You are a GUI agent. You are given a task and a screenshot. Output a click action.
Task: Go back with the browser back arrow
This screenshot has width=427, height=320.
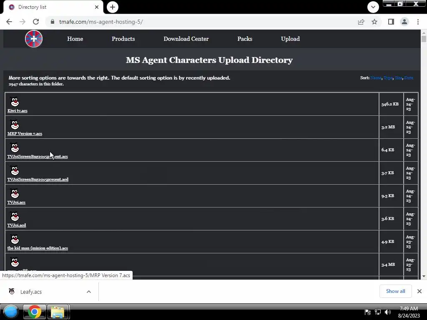(9, 22)
